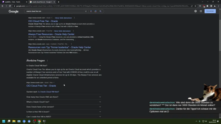
Task: Open a new browser tab
Action: 58,2
